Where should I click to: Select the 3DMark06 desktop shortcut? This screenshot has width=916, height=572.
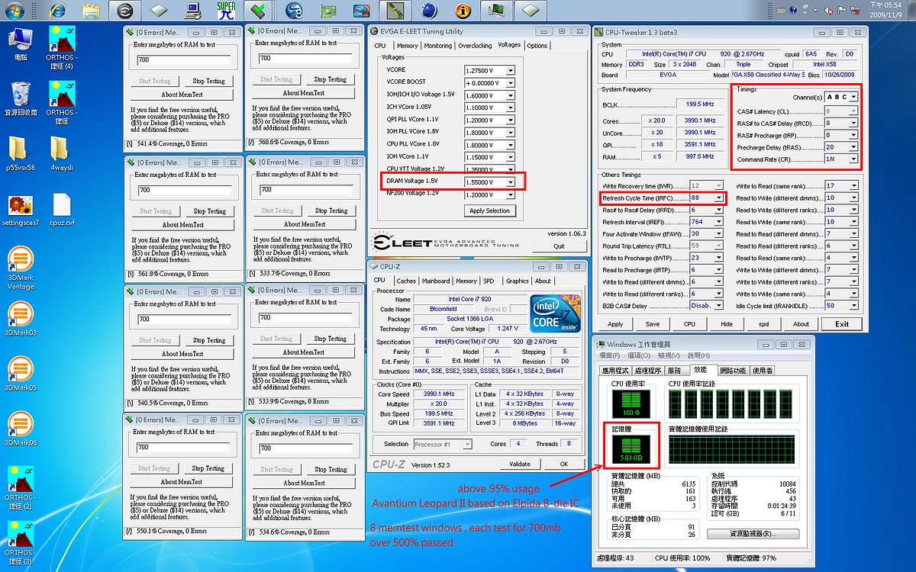point(21,428)
